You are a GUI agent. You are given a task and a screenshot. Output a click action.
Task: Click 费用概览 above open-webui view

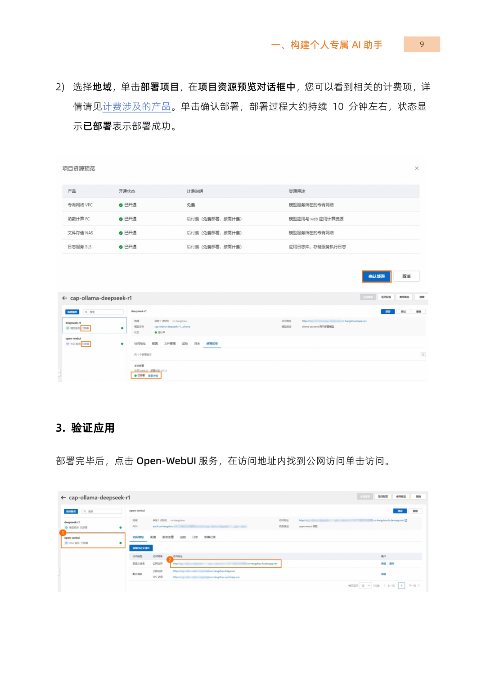pos(400,497)
